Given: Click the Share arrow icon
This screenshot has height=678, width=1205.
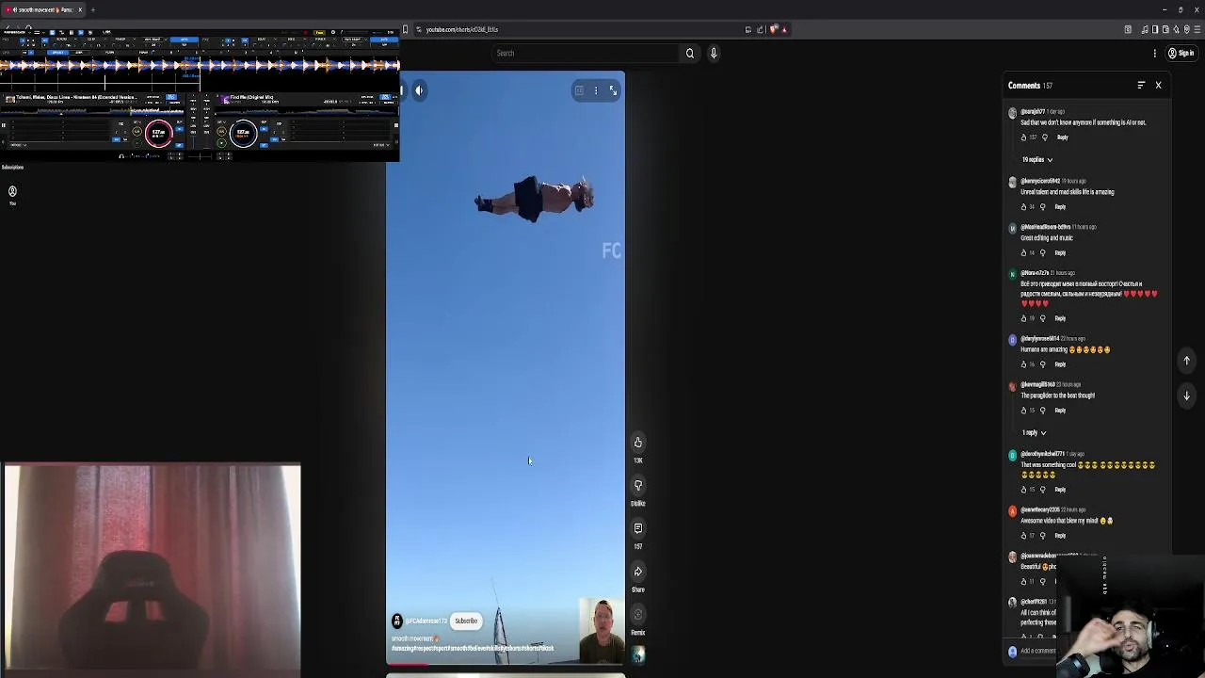Looking at the screenshot, I should tap(637, 572).
